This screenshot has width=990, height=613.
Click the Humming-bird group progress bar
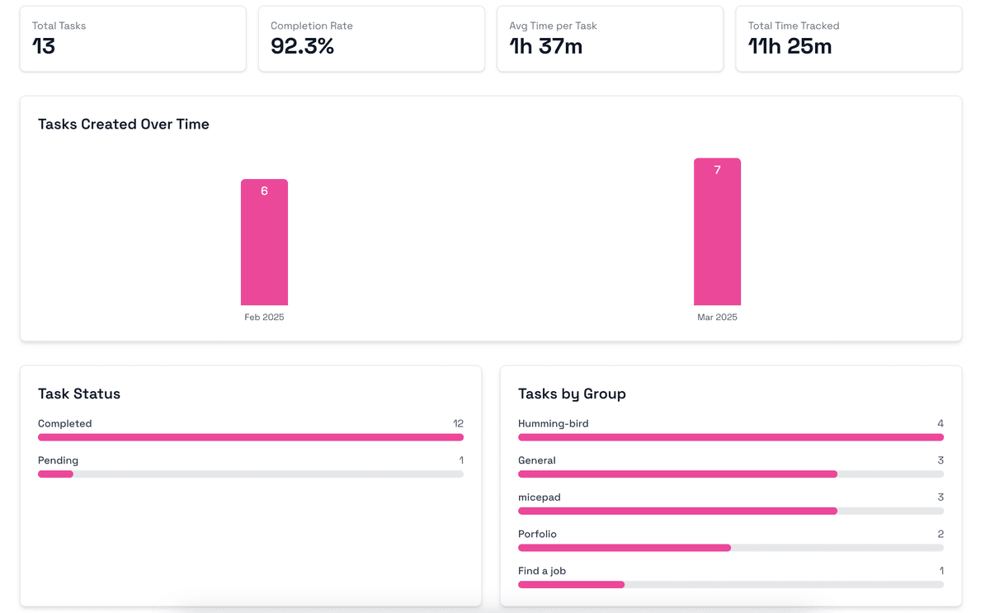click(730, 437)
